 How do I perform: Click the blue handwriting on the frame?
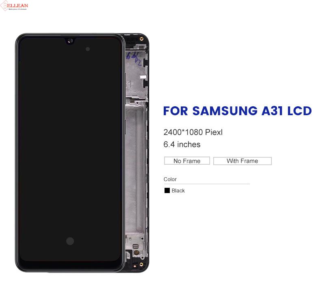134,58
